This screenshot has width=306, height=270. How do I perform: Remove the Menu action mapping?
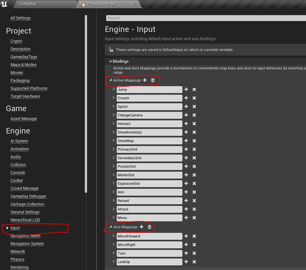pyautogui.click(x=194, y=218)
